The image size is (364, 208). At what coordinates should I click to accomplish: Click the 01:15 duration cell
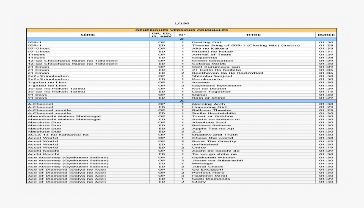[x=326, y=92]
